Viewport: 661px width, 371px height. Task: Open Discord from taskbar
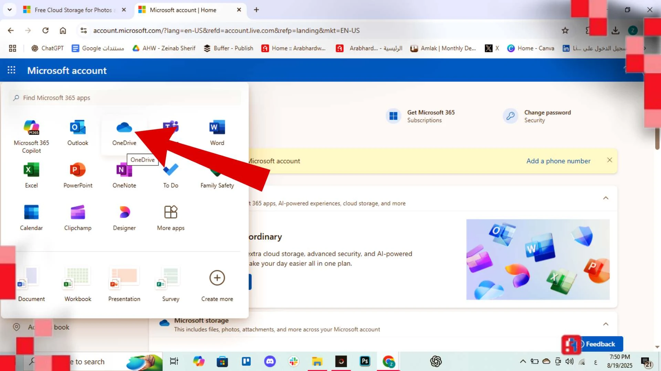[270, 361]
